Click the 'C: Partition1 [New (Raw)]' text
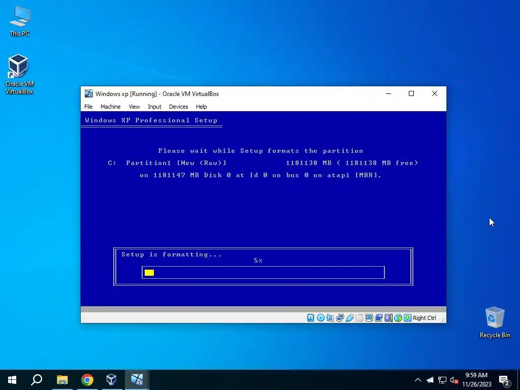 167,163
